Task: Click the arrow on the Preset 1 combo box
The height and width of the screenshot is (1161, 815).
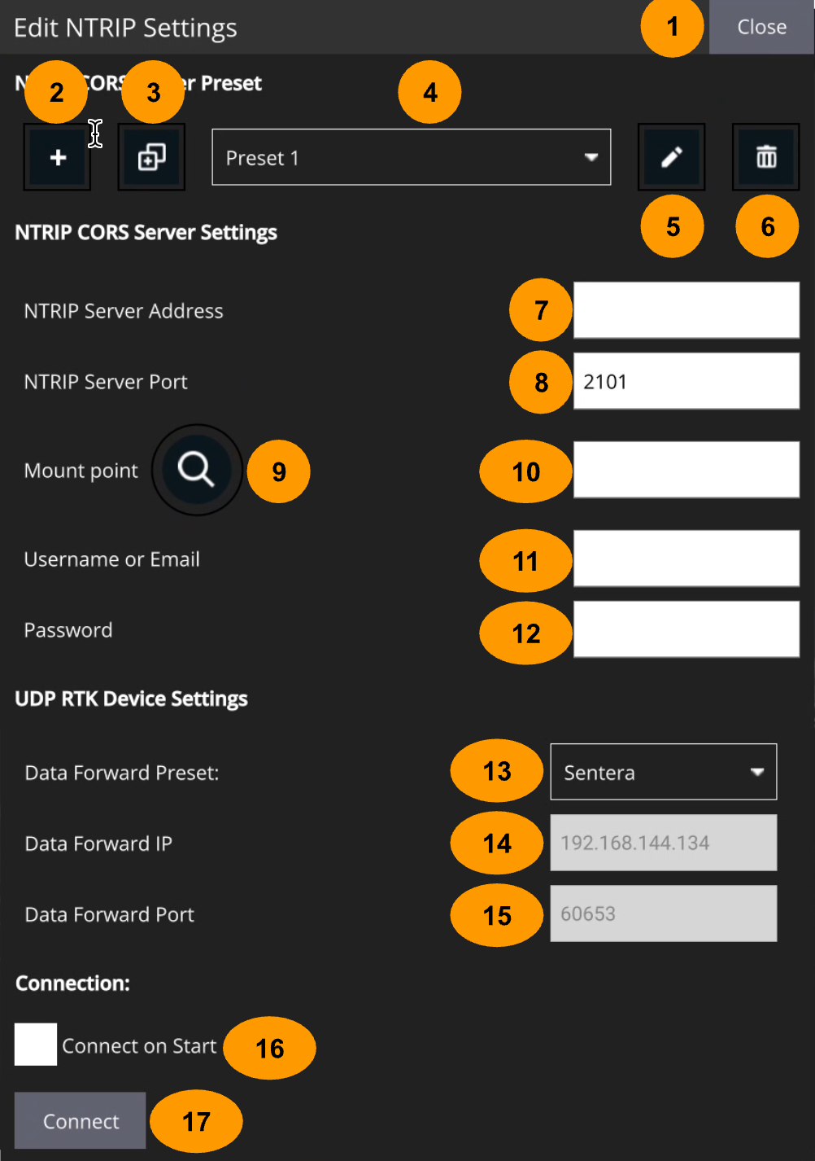Action: (591, 157)
